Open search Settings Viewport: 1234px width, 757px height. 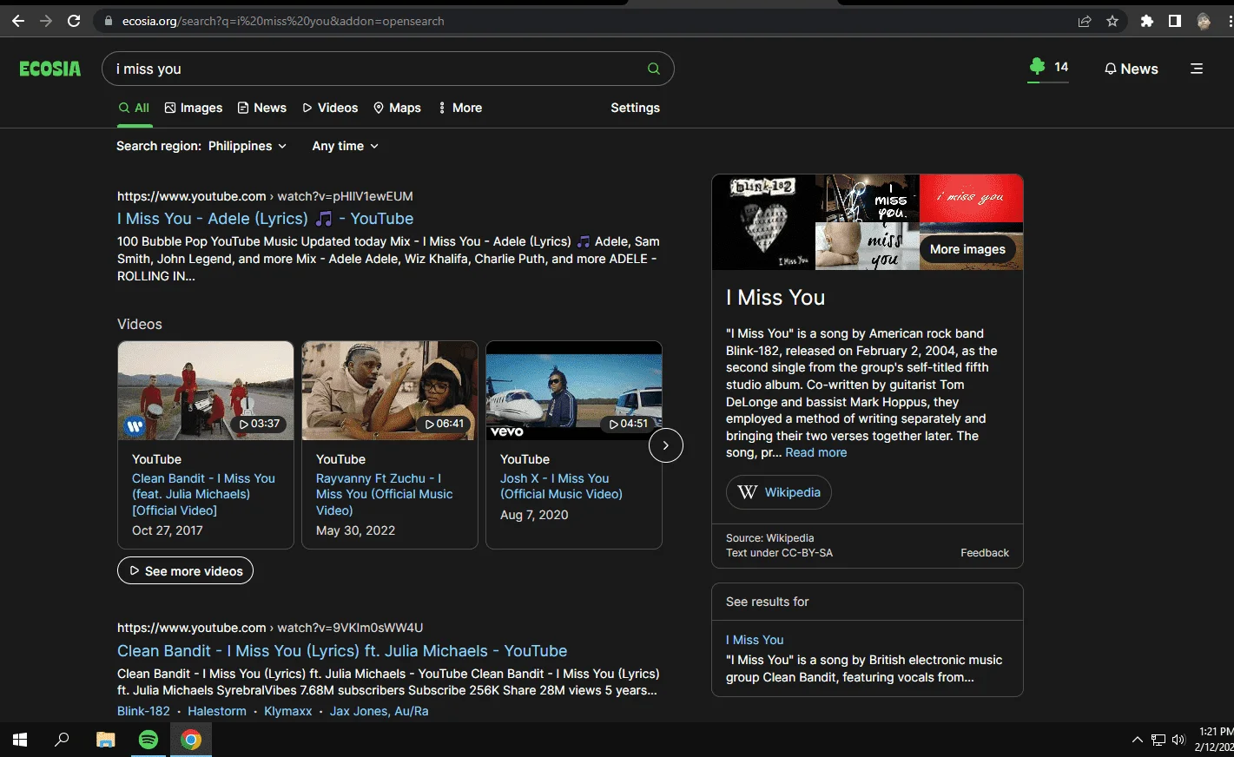pos(635,108)
